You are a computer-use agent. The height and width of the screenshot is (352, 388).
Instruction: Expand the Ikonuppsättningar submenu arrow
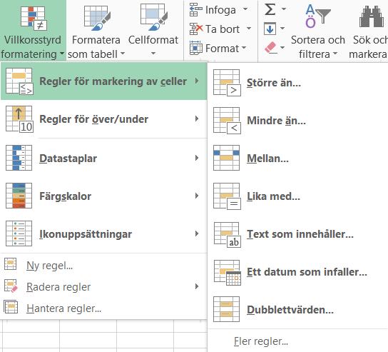pos(197,233)
